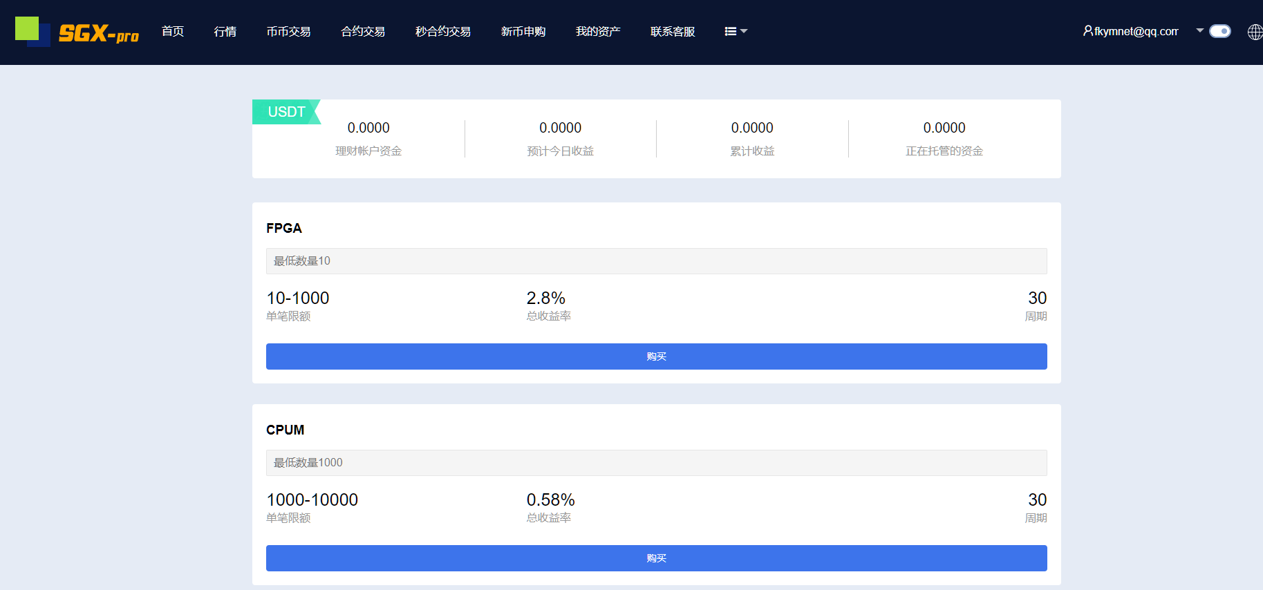1263x590 pixels.
Task: Toggle the dark mode switch
Action: click(1220, 31)
